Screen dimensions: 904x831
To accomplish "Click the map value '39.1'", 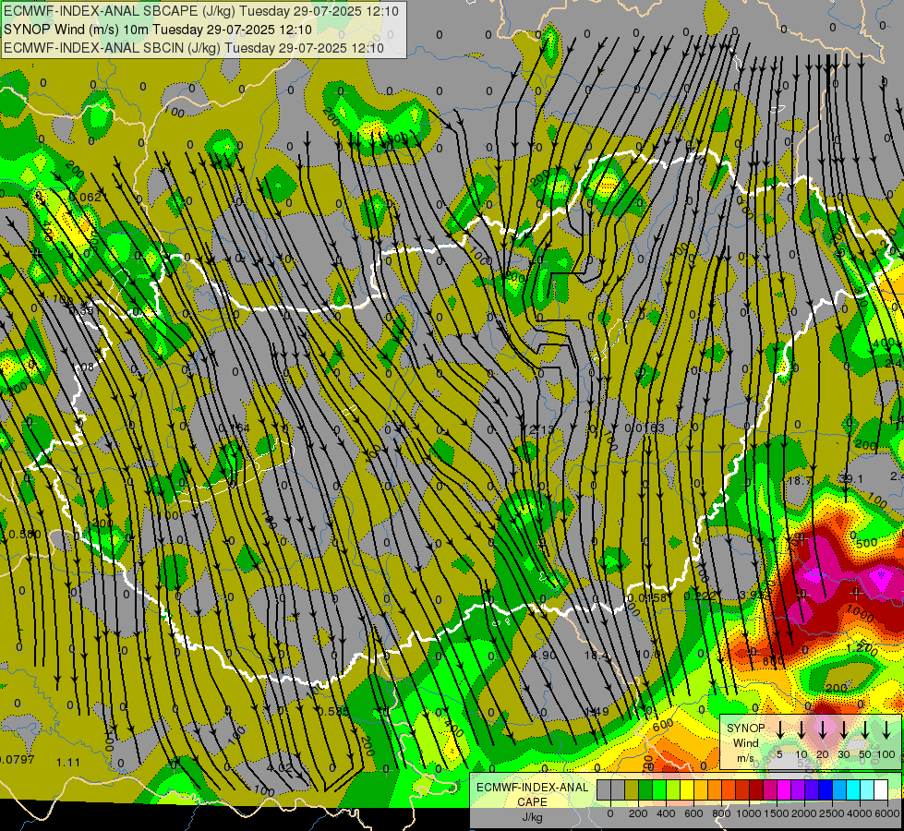I will click(x=850, y=478).
